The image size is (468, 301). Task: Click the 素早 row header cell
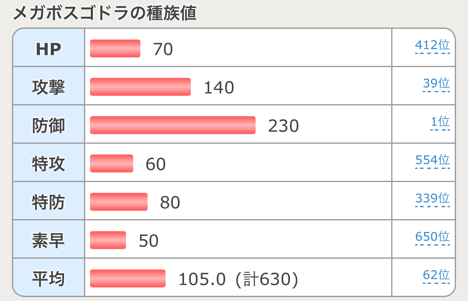tap(48, 240)
